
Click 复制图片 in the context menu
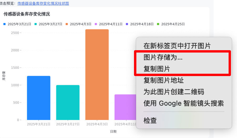[157, 69]
